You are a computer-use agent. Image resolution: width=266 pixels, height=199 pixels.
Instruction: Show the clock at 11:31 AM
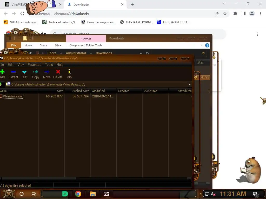coord(233,194)
